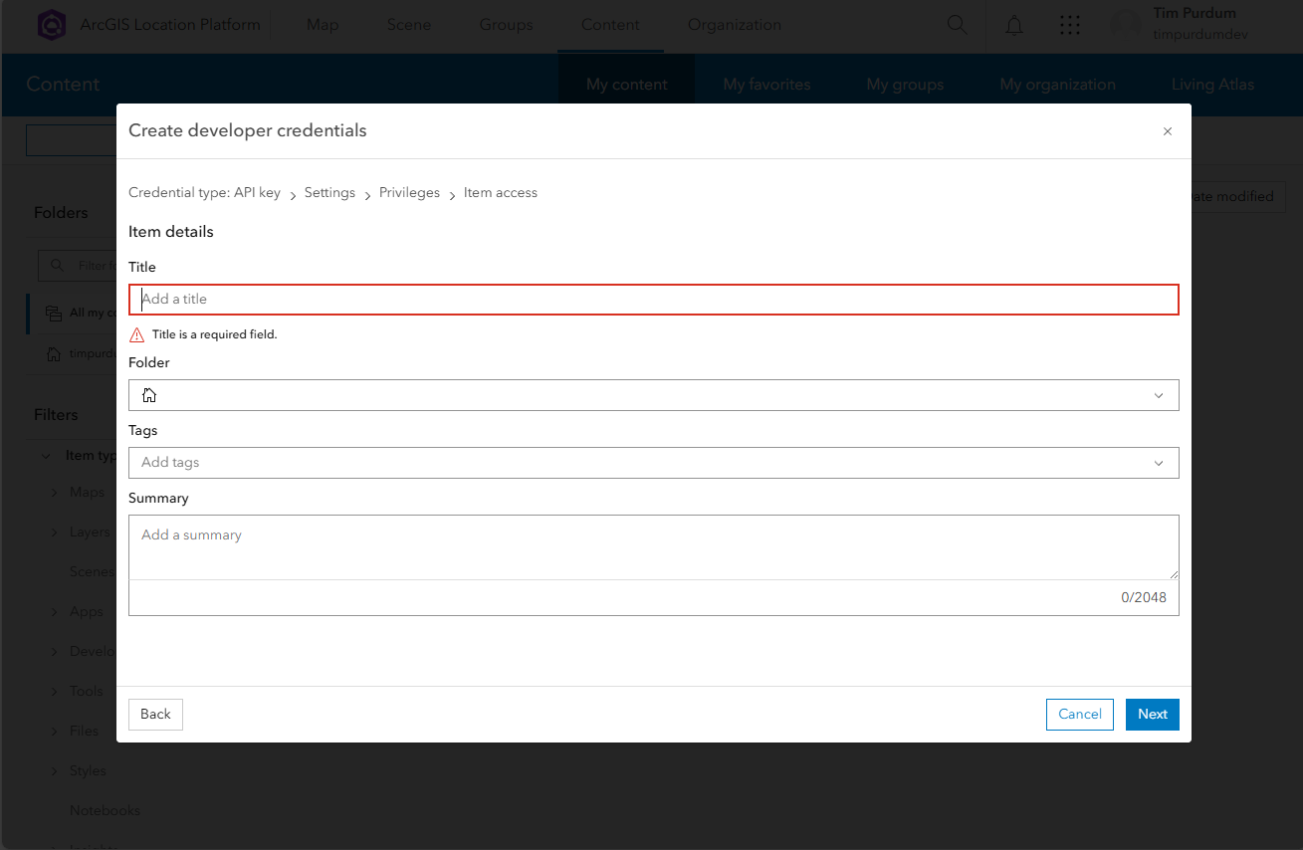
Task: Click the filter folders search icon
Action: coord(58,266)
